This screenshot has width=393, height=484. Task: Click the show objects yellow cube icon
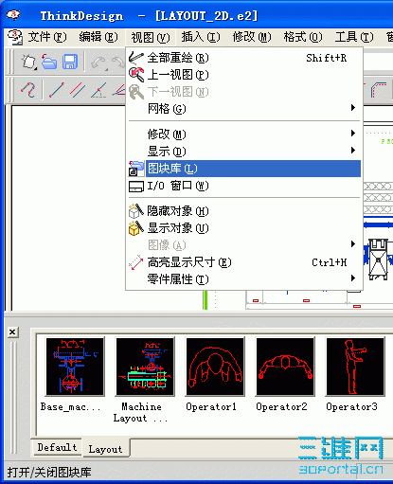pos(136,228)
